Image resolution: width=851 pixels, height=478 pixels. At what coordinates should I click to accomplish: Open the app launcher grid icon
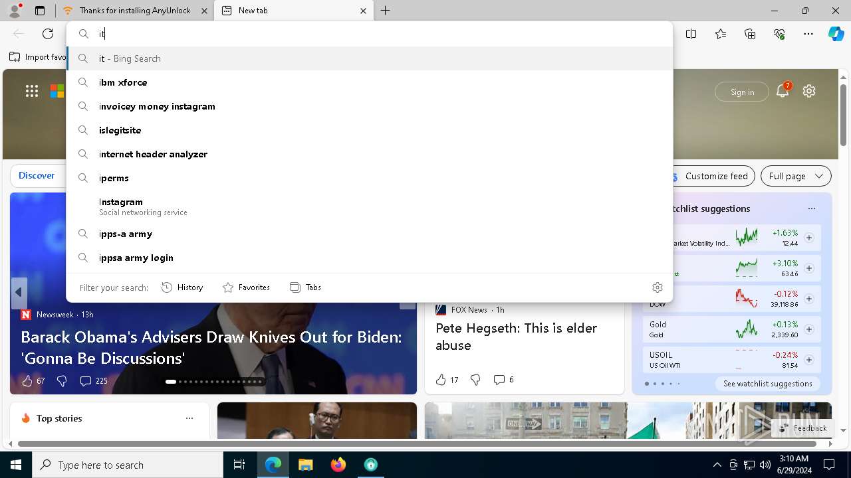[x=32, y=91]
